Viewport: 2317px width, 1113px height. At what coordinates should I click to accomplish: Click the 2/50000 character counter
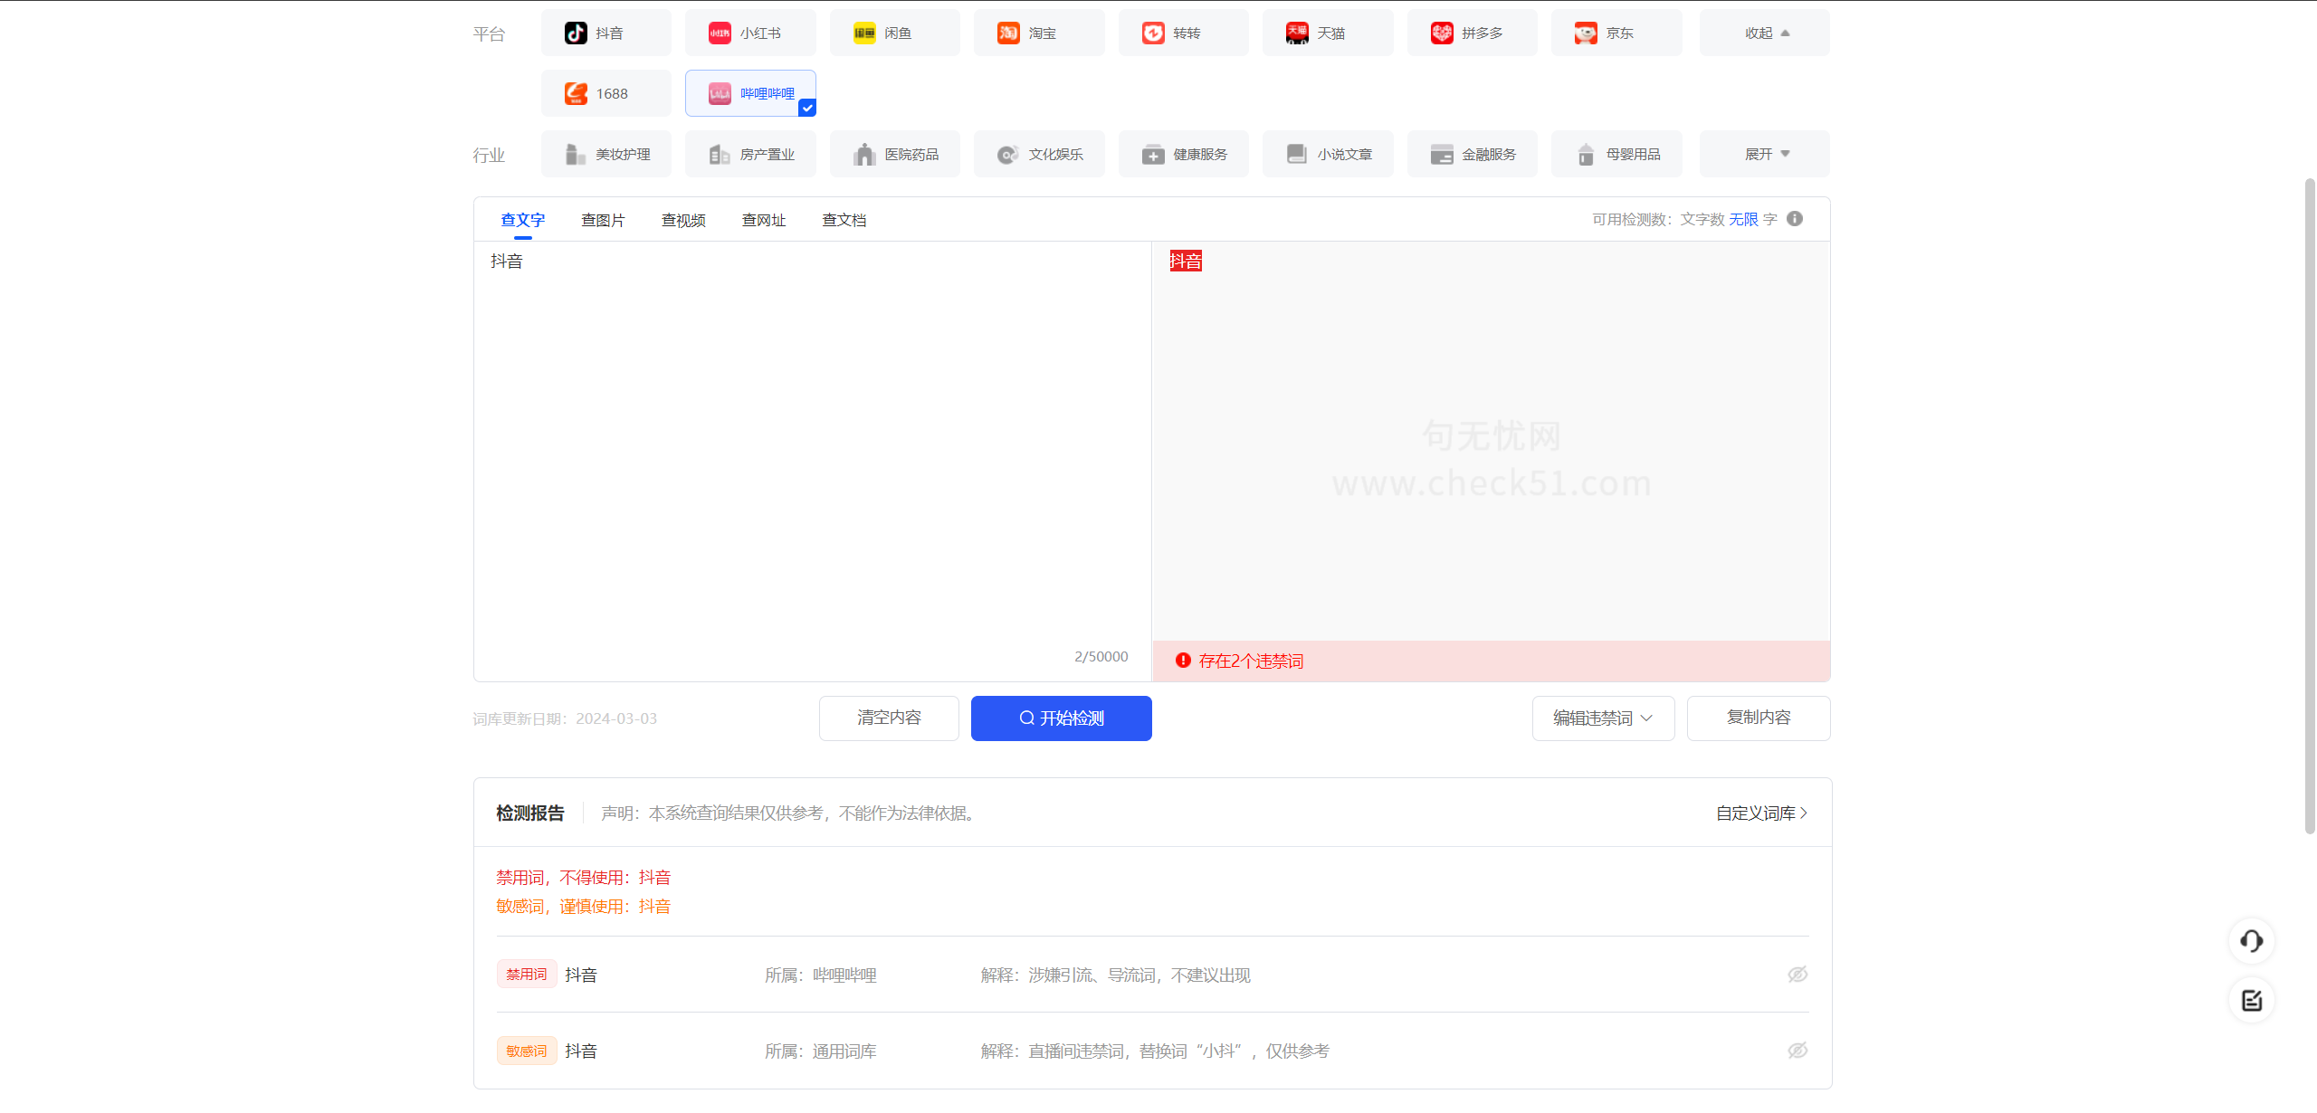(x=1101, y=657)
